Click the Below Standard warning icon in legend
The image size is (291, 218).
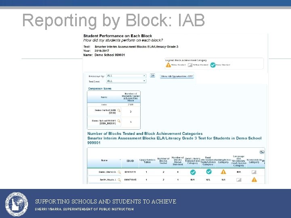click(x=168, y=65)
